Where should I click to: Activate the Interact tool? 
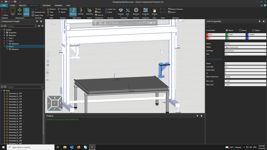[x=26, y=11]
